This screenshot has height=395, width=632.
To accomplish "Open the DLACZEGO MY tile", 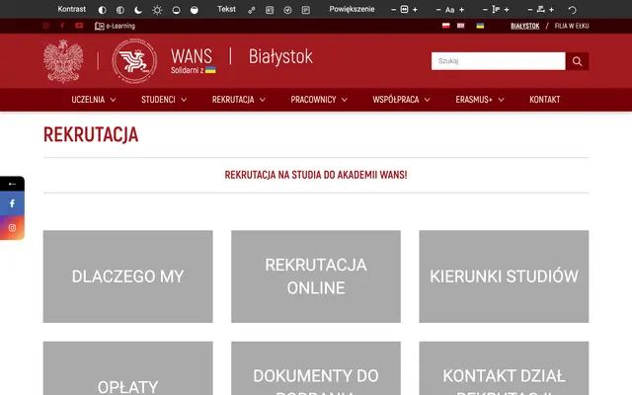I will tap(127, 276).
